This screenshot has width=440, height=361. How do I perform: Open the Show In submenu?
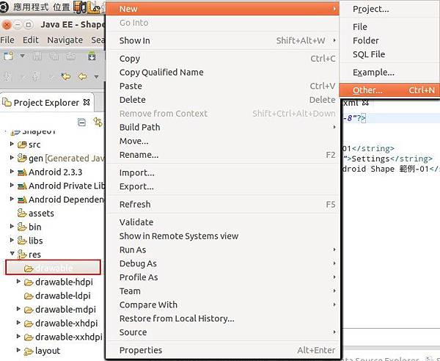tap(222, 40)
